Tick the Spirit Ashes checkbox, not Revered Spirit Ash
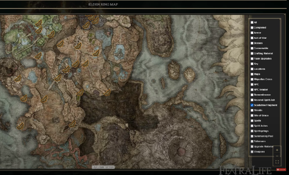The width and height of the screenshot is (289, 175). [x=252, y=126]
